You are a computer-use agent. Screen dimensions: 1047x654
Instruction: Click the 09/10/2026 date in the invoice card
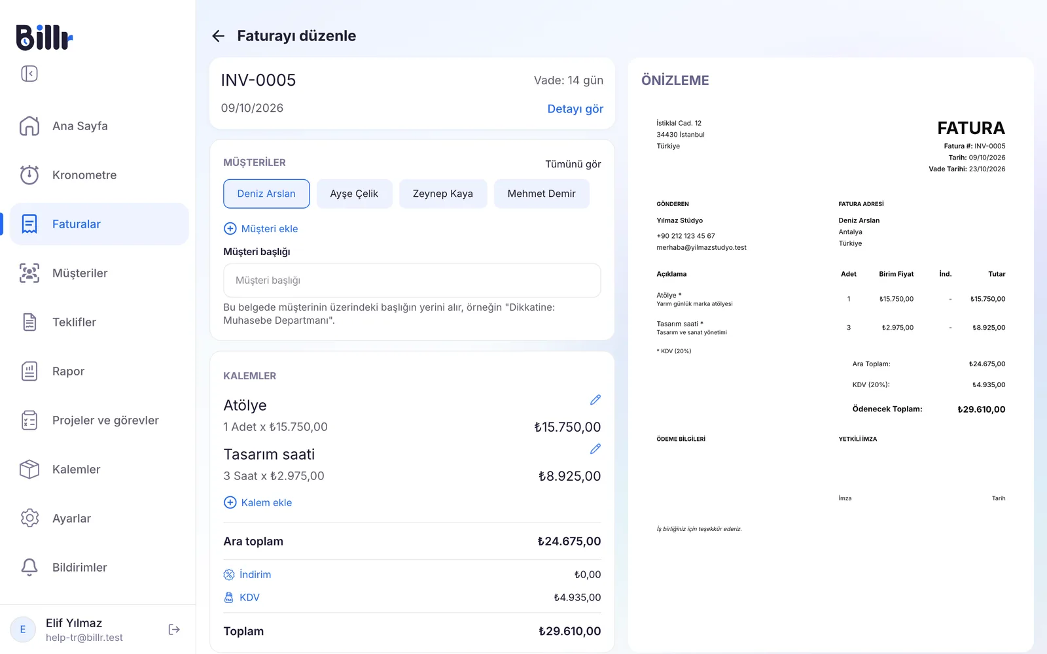[252, 108]
